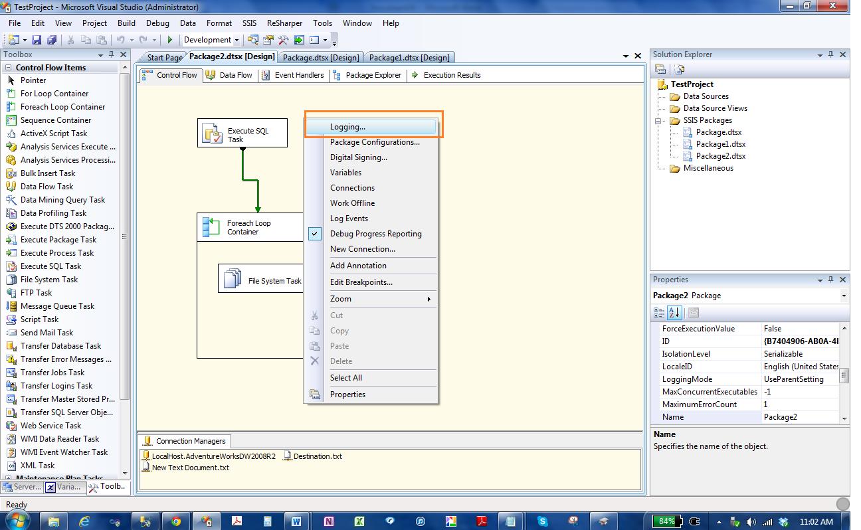Click the Save toolbar icon
The height and width of the screenshot is (530, 861).
pos(37,41)
